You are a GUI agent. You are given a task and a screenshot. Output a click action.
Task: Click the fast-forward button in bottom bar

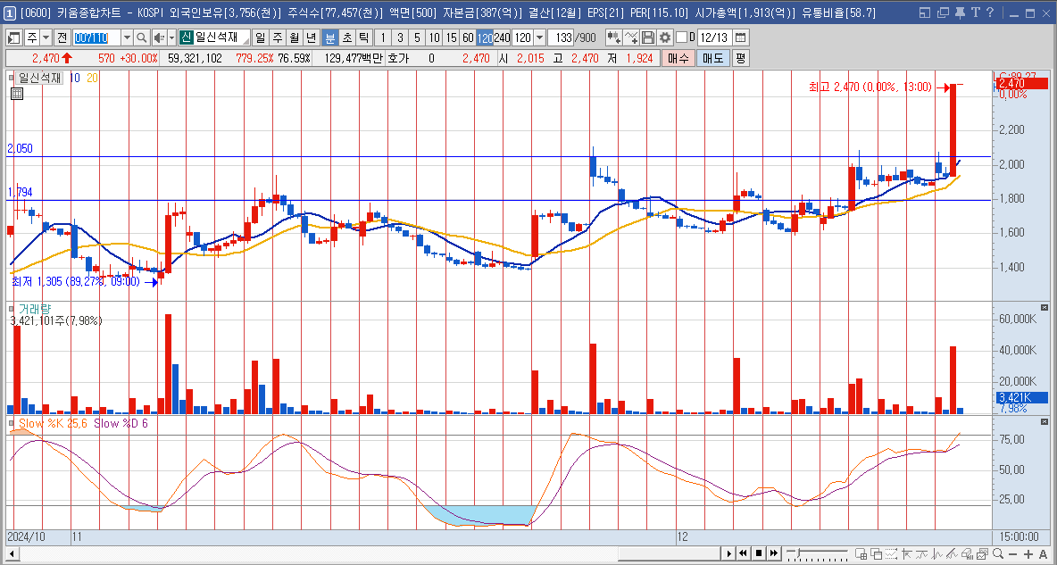[773, 553]
